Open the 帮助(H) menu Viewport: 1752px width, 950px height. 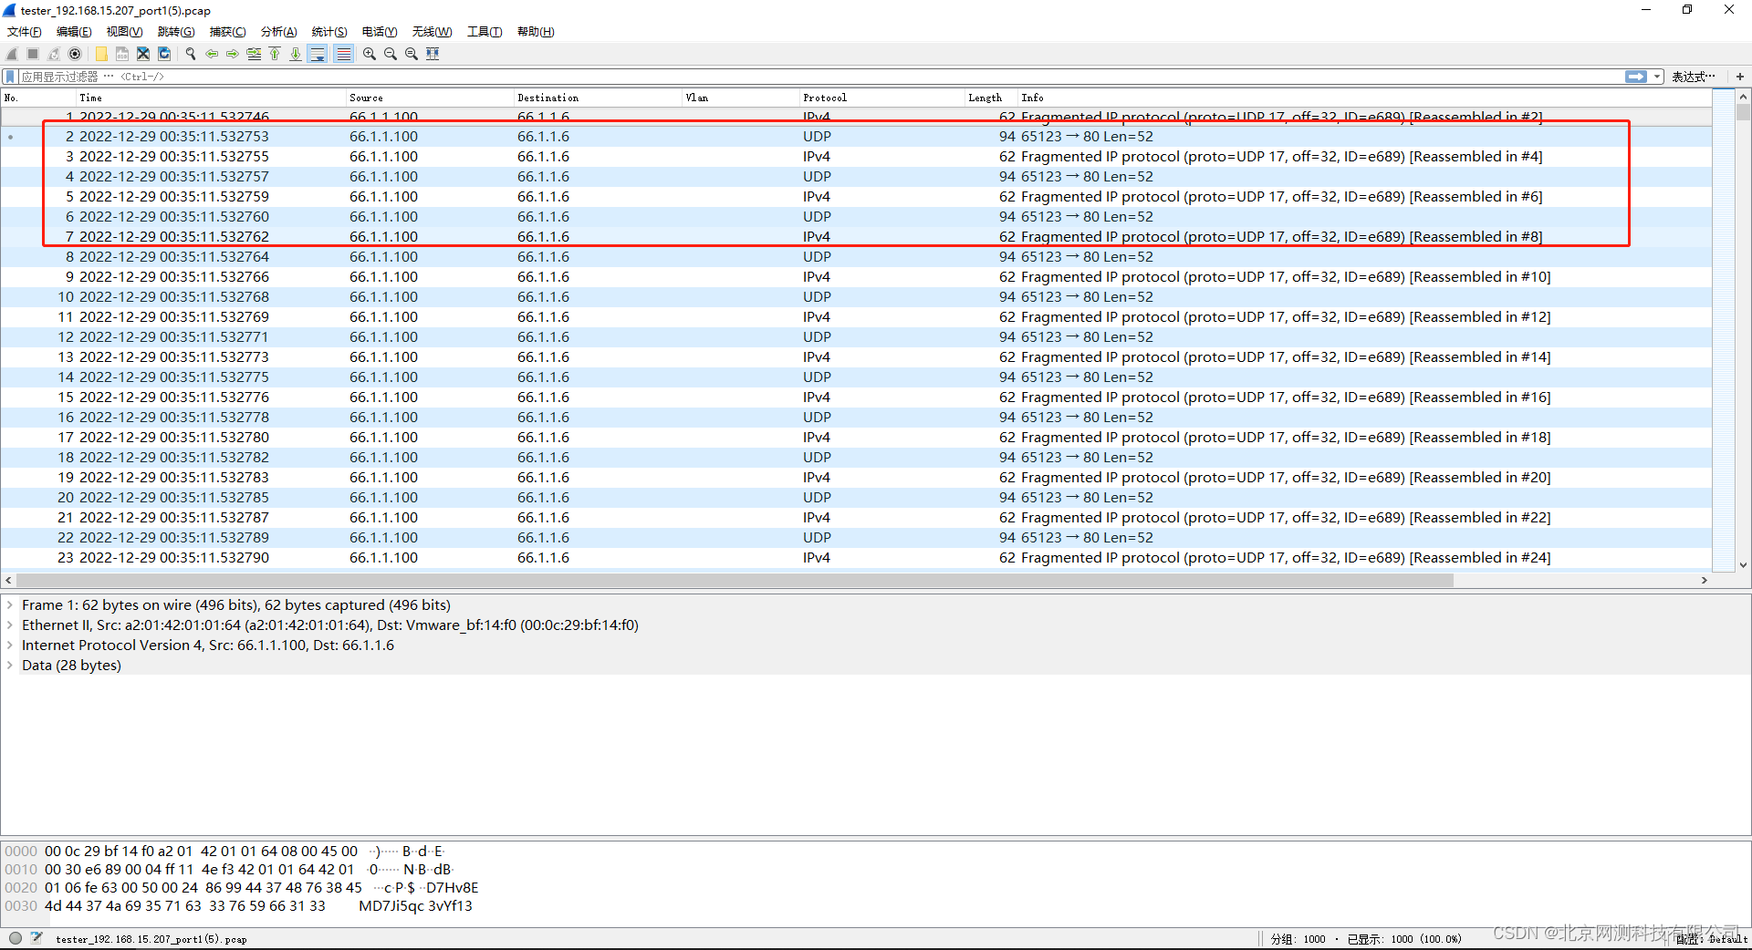536,32
